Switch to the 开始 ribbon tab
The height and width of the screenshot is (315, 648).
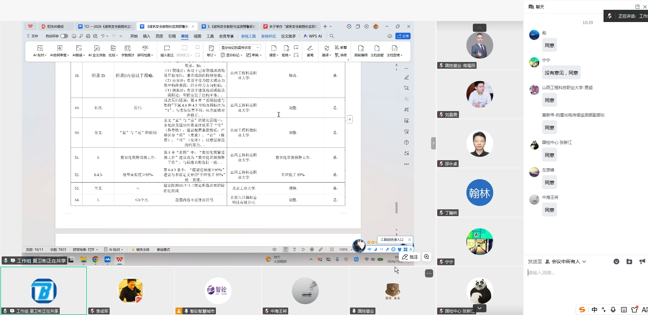click(x=134, y=36)
